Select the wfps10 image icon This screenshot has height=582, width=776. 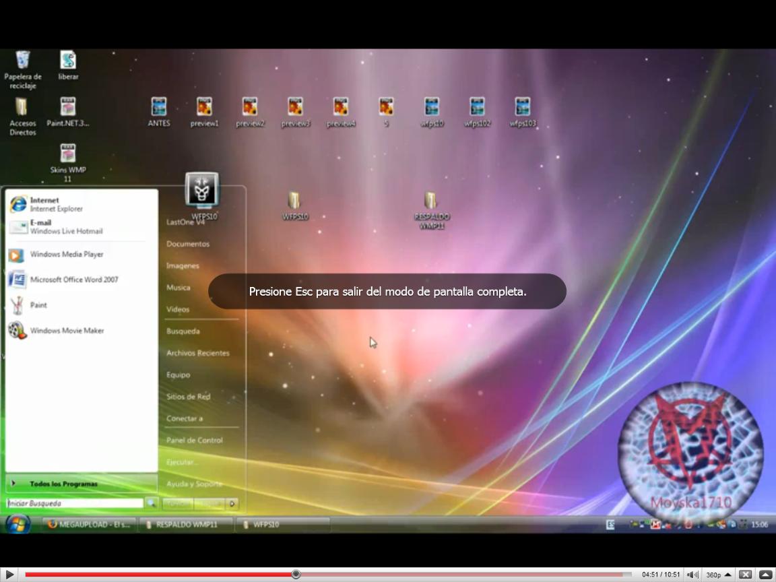[x=432, y=112]
